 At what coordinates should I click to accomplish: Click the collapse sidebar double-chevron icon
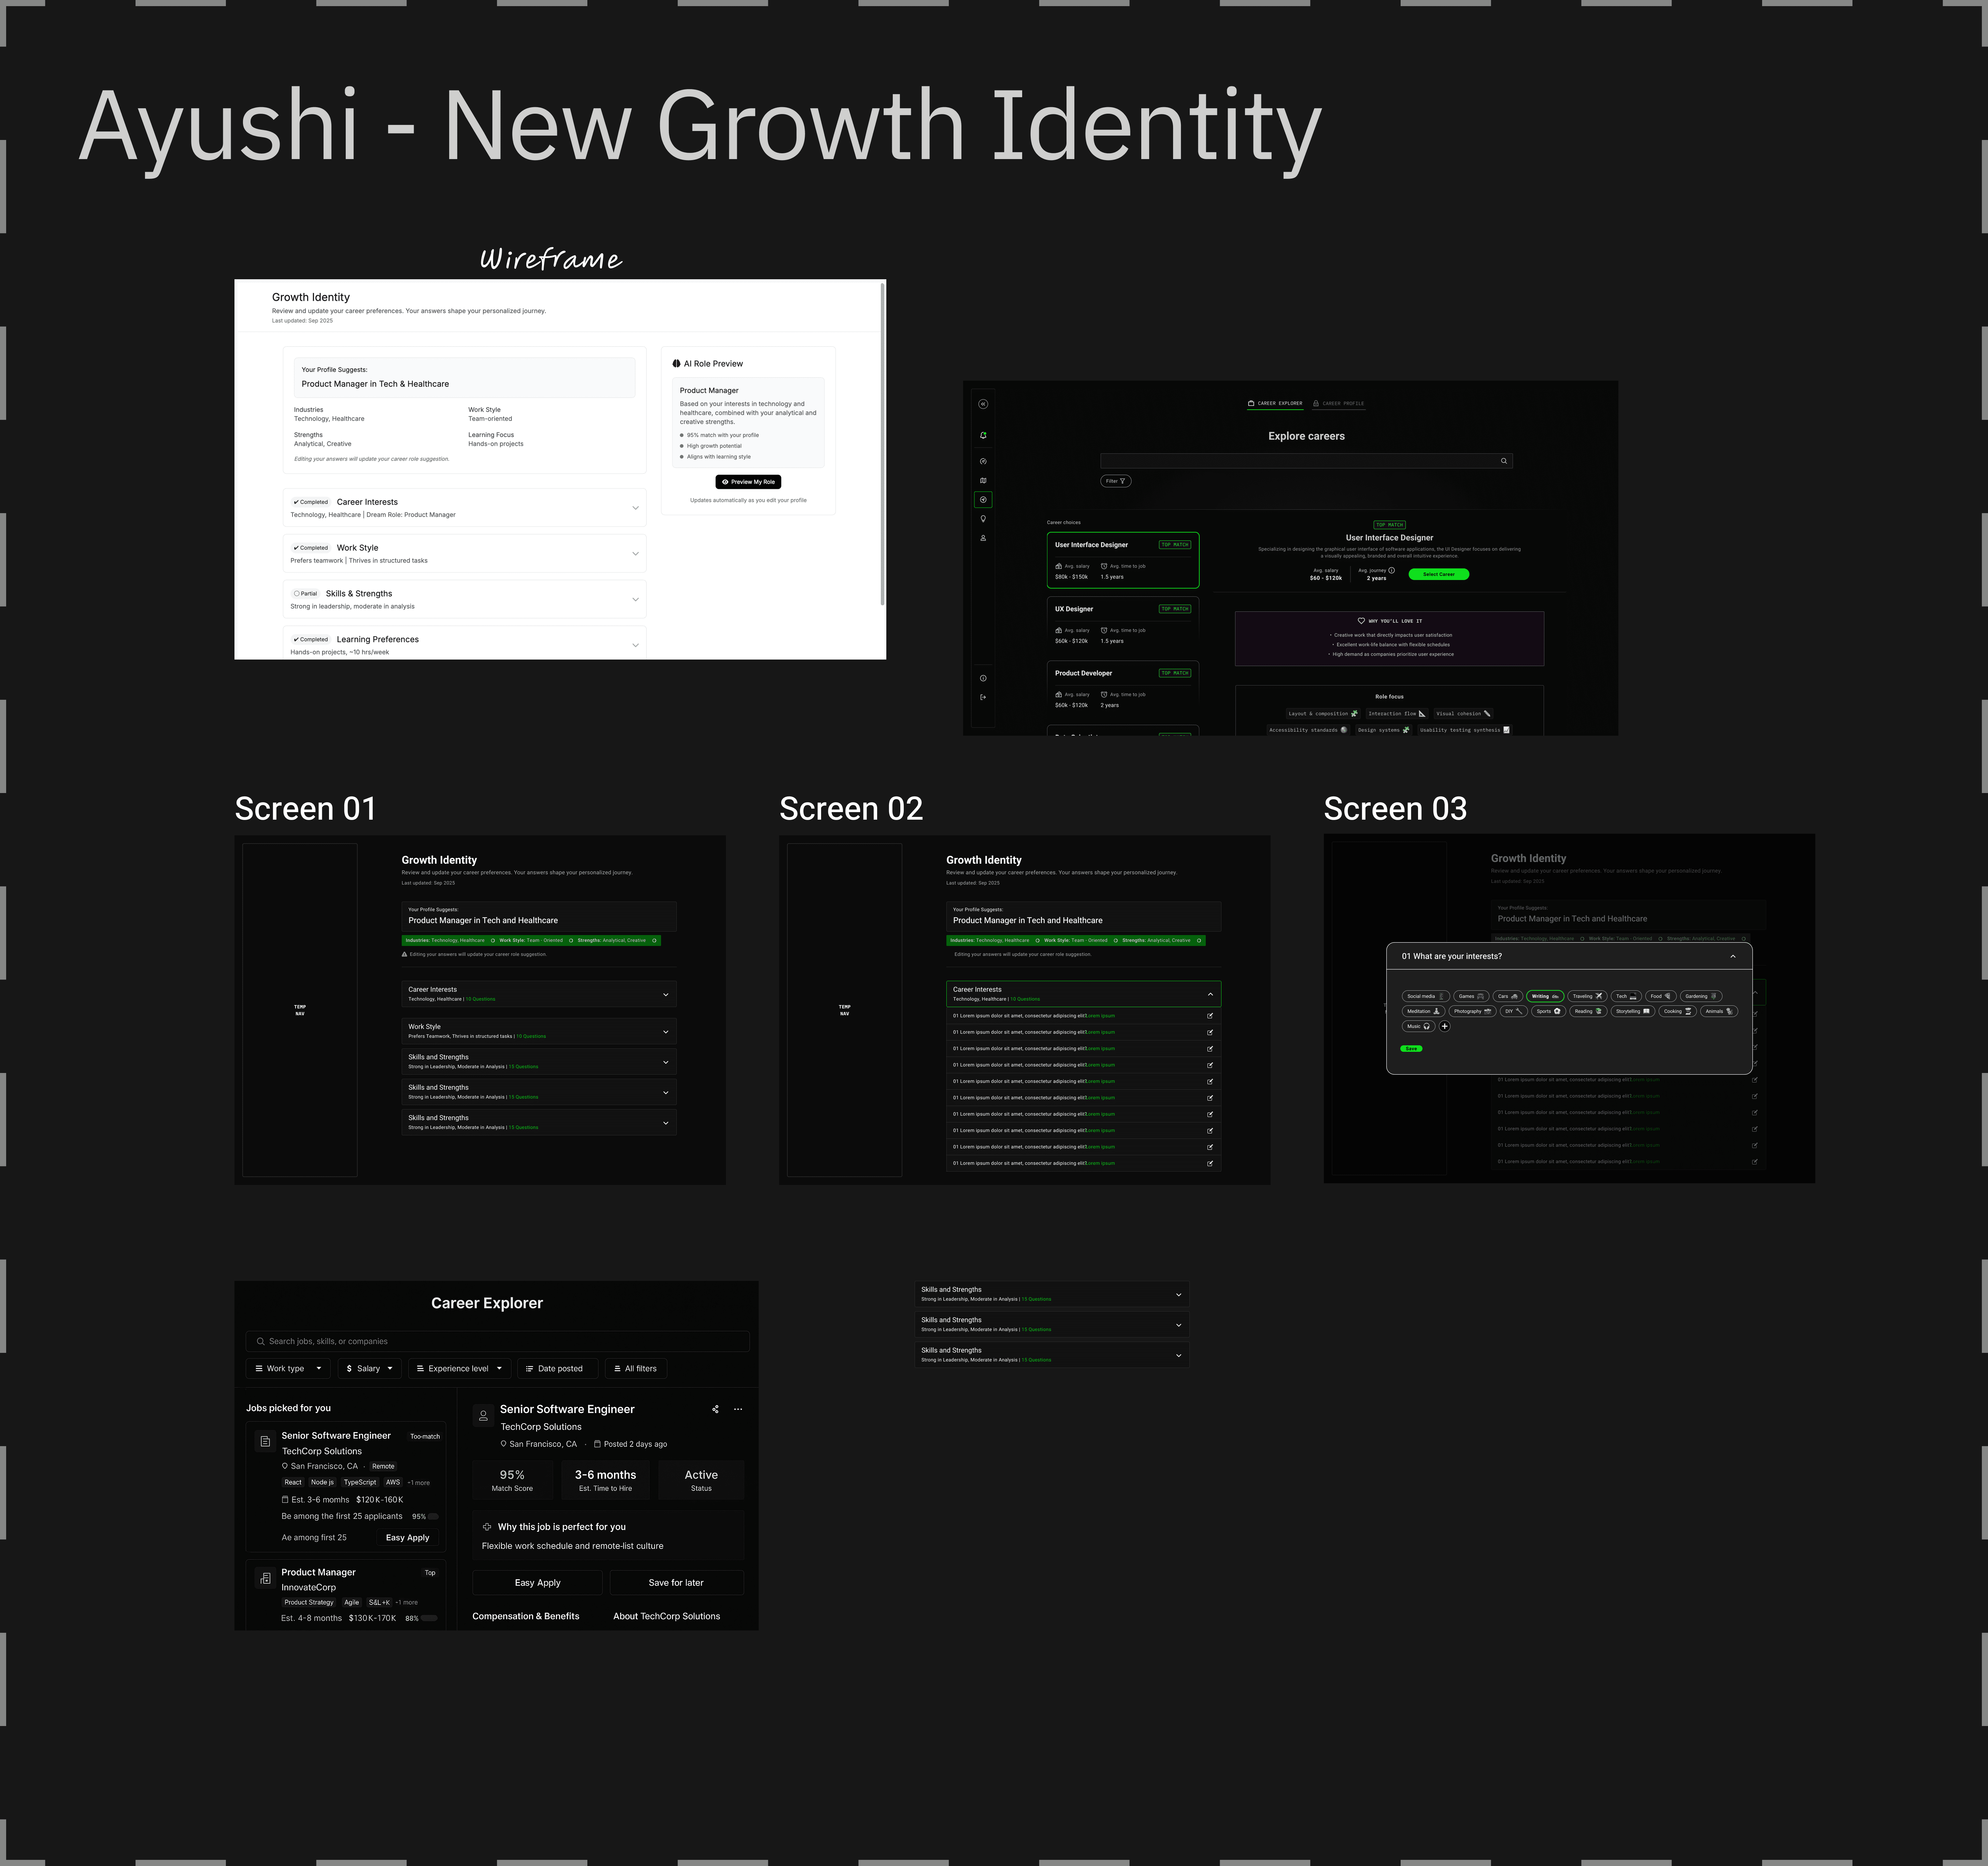pyautogui.click(x=983, y=404)
